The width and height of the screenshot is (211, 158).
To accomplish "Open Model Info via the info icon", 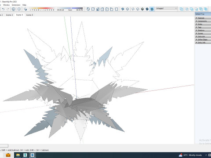I will click(19, 9).
